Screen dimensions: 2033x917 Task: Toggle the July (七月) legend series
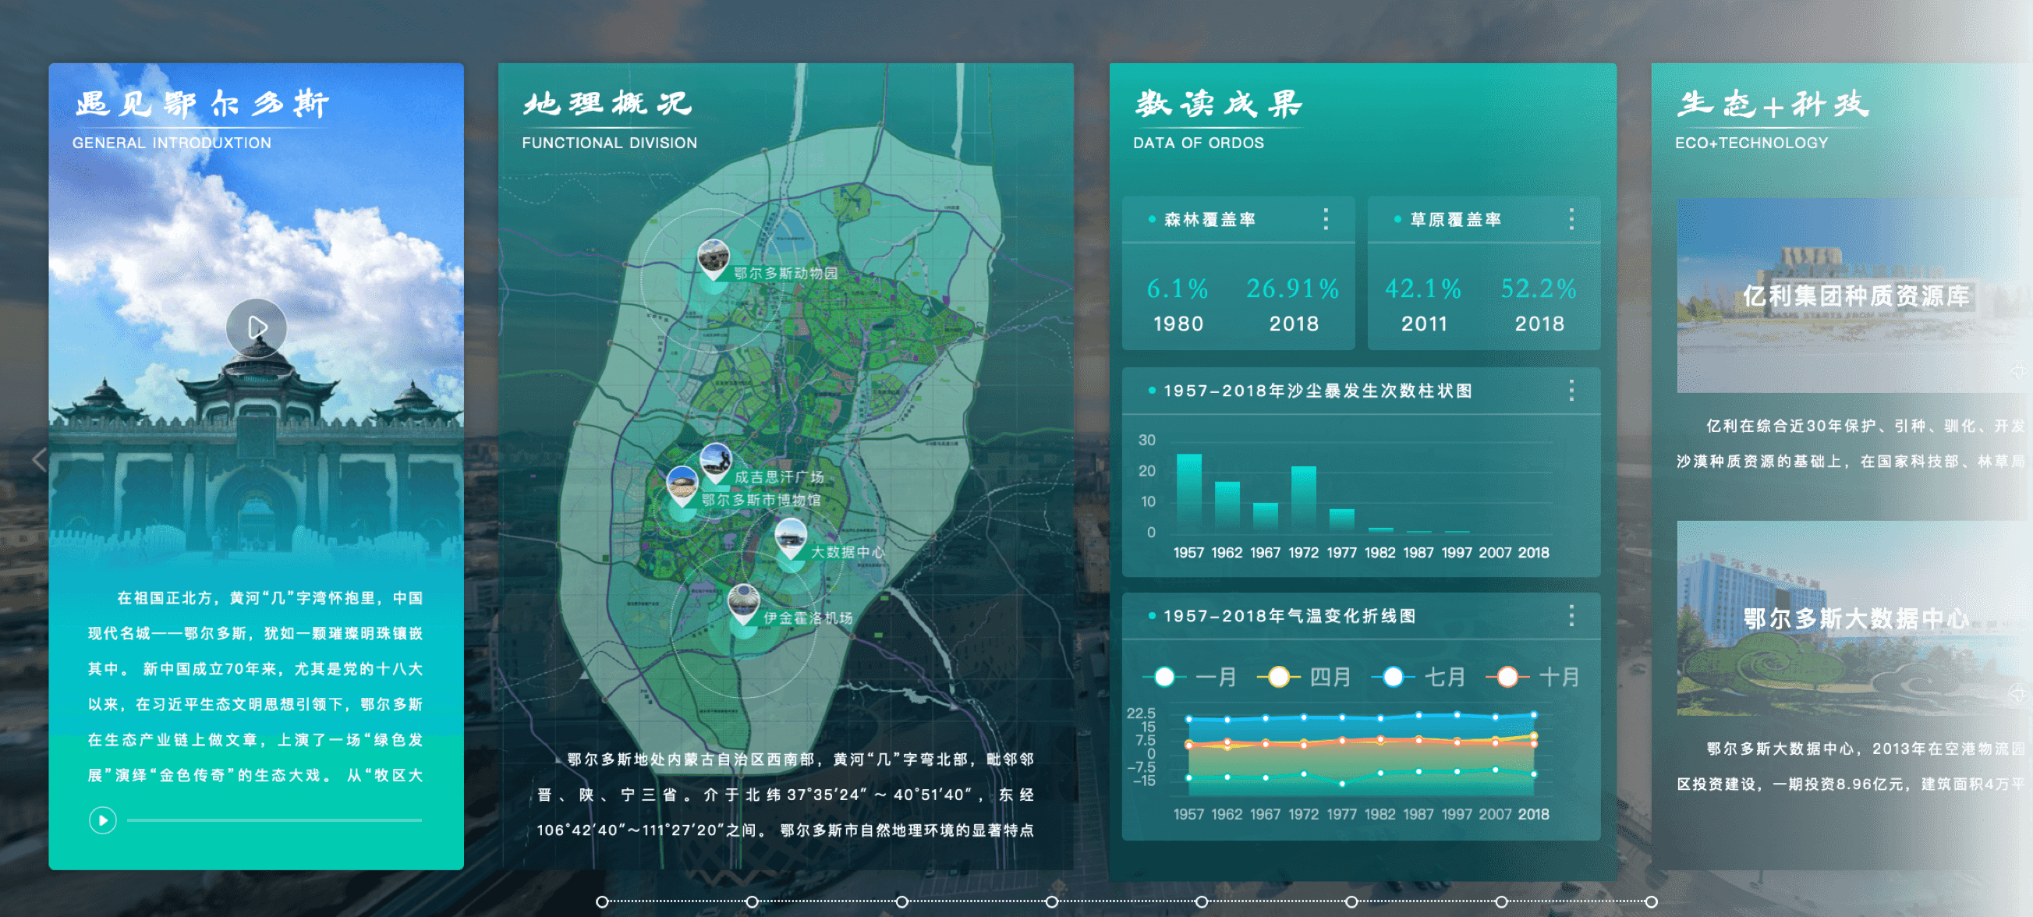(x=1394, y=676)
